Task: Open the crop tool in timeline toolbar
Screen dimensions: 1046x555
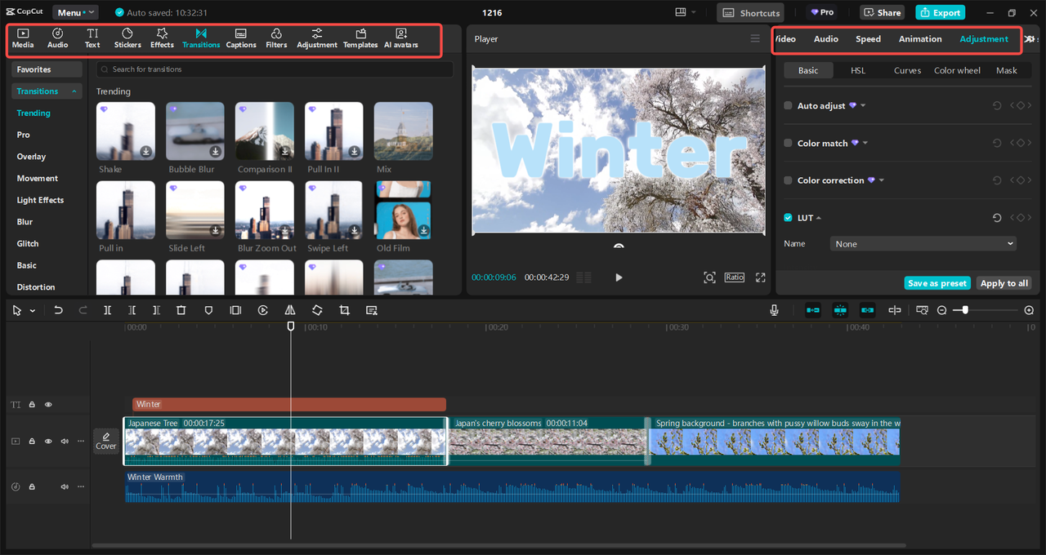Action: coord(344,310)
